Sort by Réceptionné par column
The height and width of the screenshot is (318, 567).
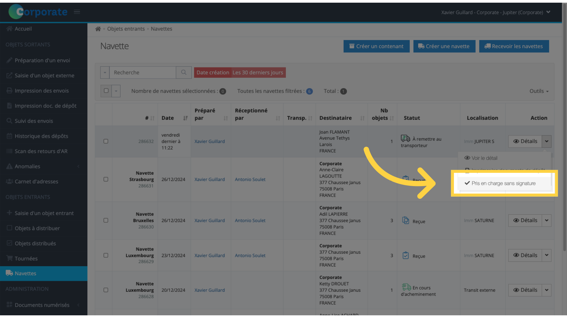pos(278,118)
